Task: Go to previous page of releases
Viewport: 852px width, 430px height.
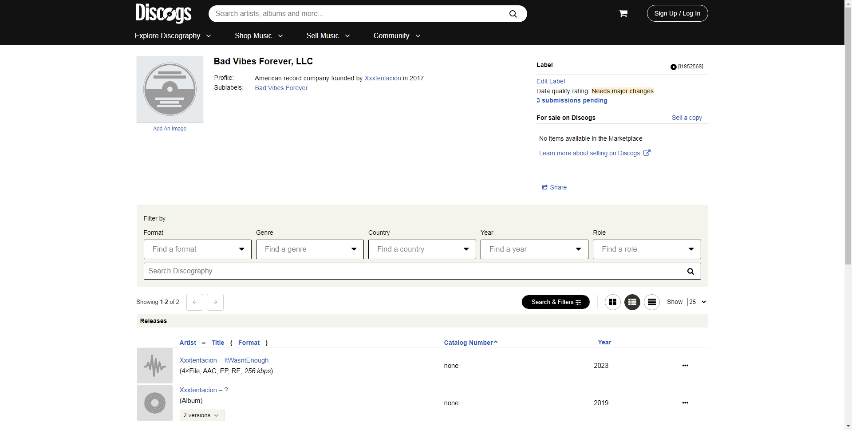Action: click(195, 302)
